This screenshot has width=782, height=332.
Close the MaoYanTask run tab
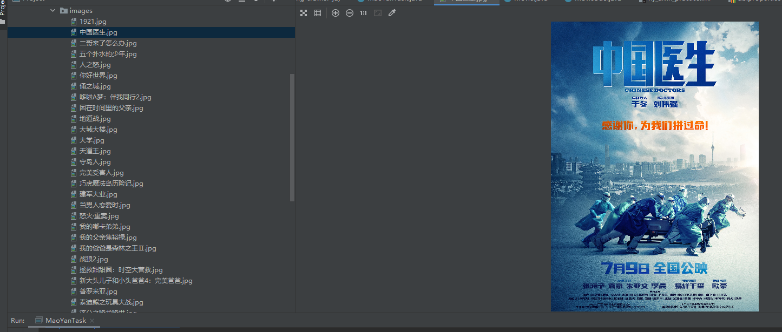[92, 321]
